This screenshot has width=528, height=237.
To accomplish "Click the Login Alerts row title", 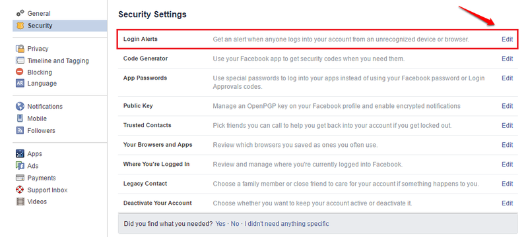I will (x=140, y=39).
